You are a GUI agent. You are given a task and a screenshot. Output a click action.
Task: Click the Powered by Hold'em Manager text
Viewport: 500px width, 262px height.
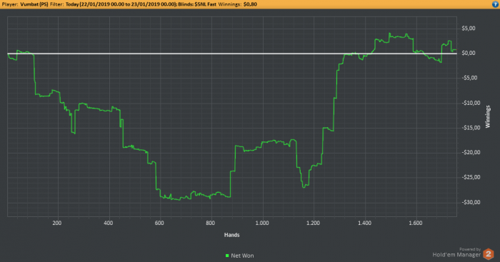click(x=456, y=253)
